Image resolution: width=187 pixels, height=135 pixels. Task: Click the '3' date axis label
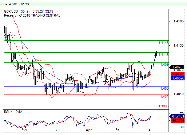coord(118,130)
